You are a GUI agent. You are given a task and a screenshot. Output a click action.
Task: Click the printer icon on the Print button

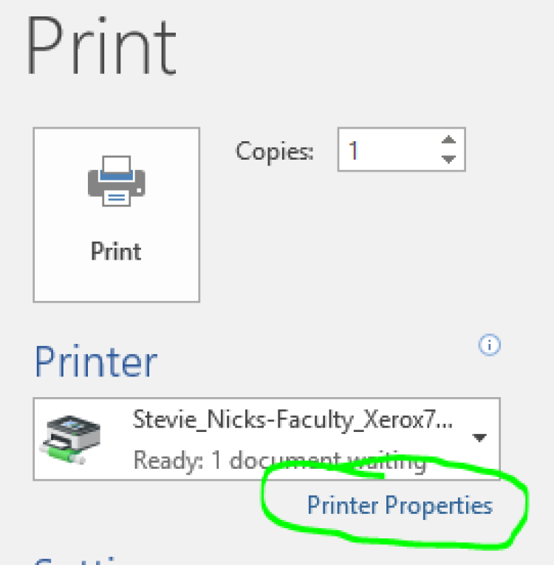116,181
